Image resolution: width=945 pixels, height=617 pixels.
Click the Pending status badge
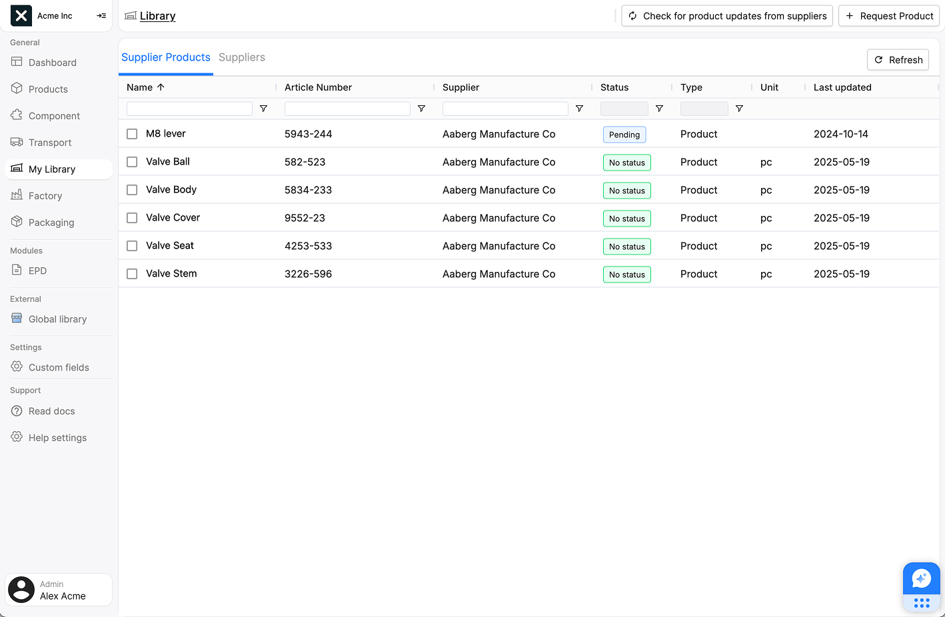click(x=624, y=135)
